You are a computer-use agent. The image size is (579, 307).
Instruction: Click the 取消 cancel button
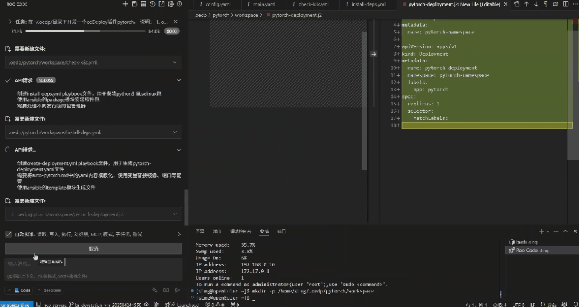pos(94,249)
